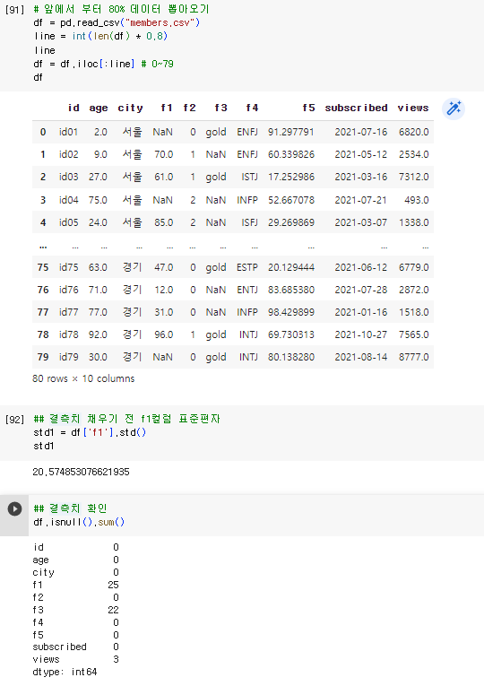Click the 'city' column header
The image size is (484, 686).
(130, 109)
